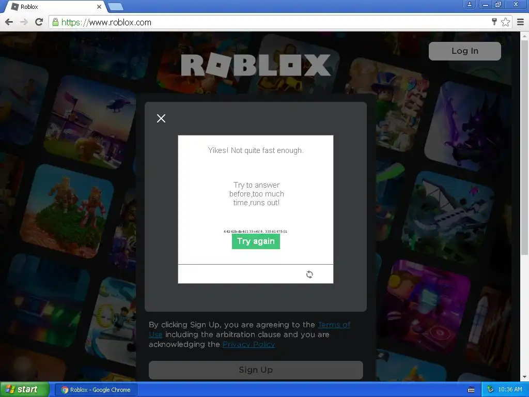
Task: Open a new tab
Action: (x=116, y=7)
